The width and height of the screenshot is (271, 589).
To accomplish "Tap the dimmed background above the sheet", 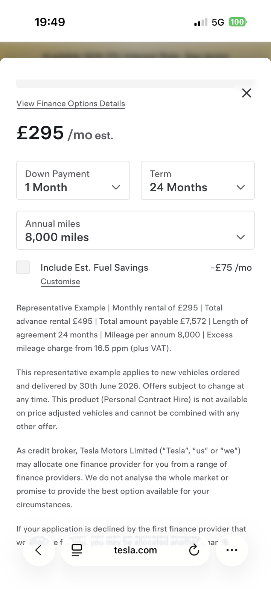I will click(x=135, y=50).
